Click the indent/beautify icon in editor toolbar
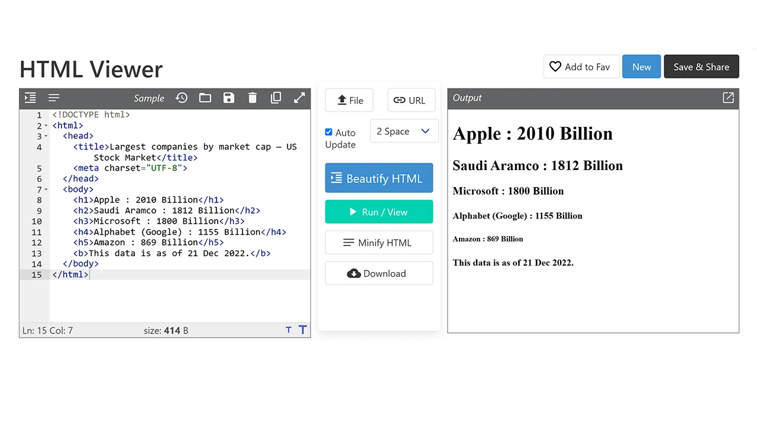 click(x=30, y=98)
